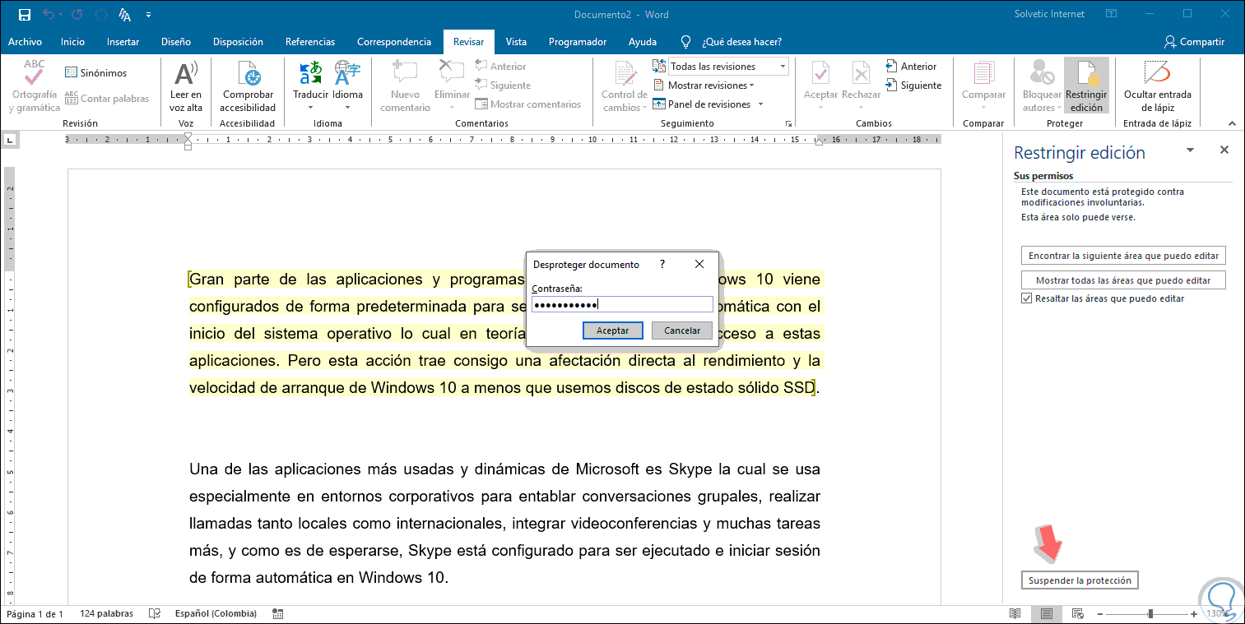The height and width of the screenshot is (624, 1245).
Task: Click Página 1 de 1 in status bar
Action: tap(35, 613)
